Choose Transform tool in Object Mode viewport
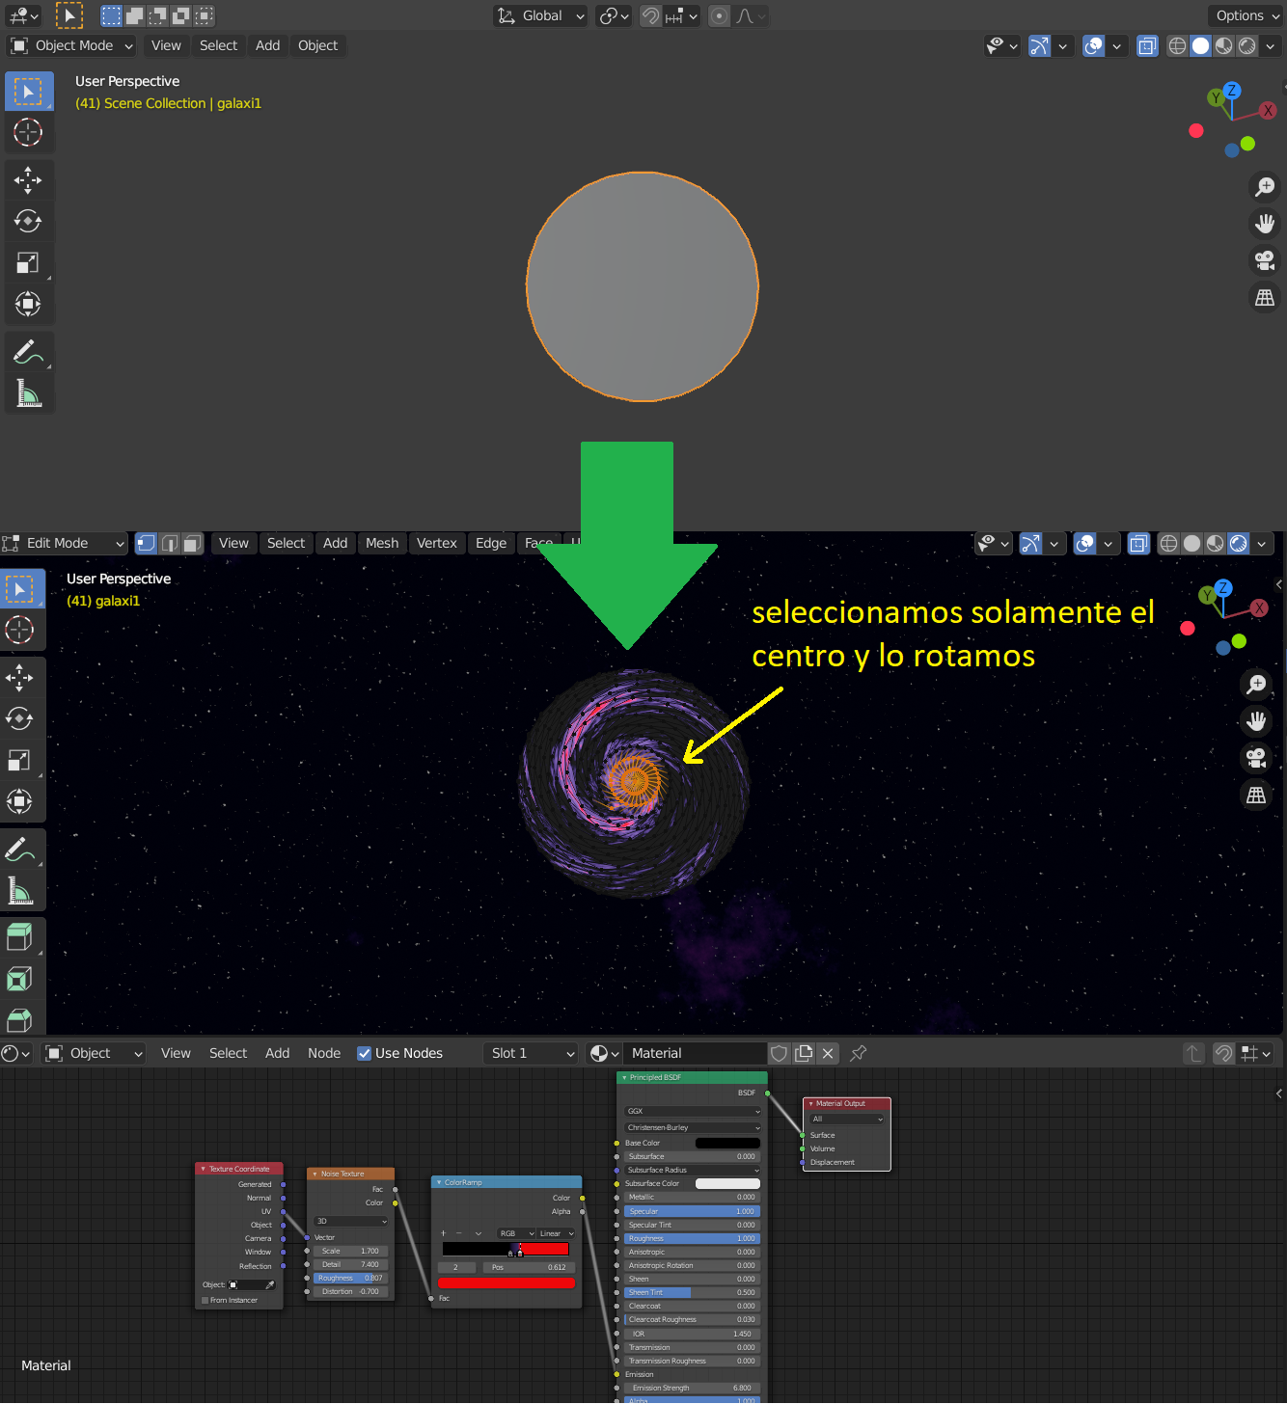The width and height of the screenshot is (1287, 1404). click(x=28, y=305)
